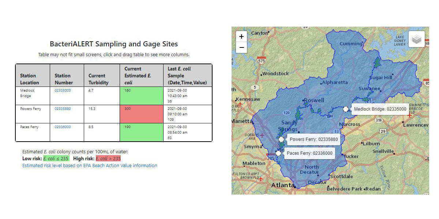The image size is (439, 219).
Task: Click the Current Estimated E. coli header
Action: coord(142,76)
